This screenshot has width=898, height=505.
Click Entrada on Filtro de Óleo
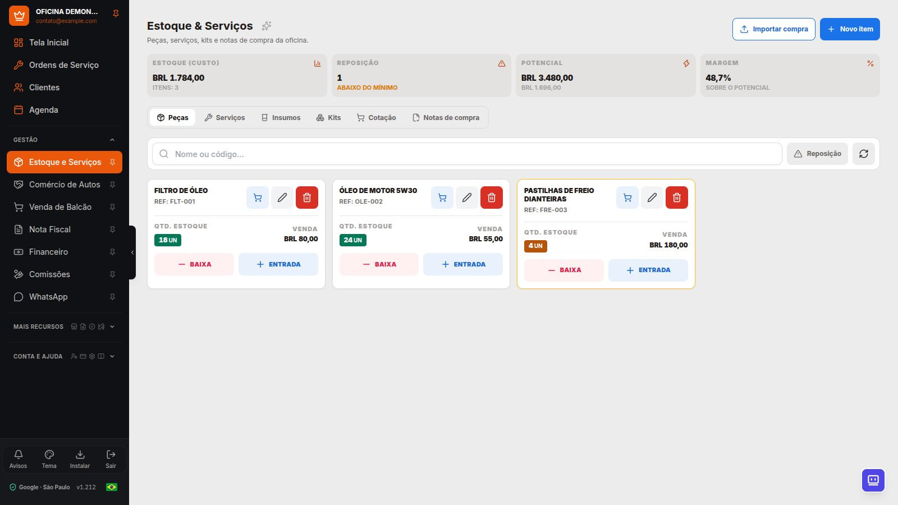point(278,264)
